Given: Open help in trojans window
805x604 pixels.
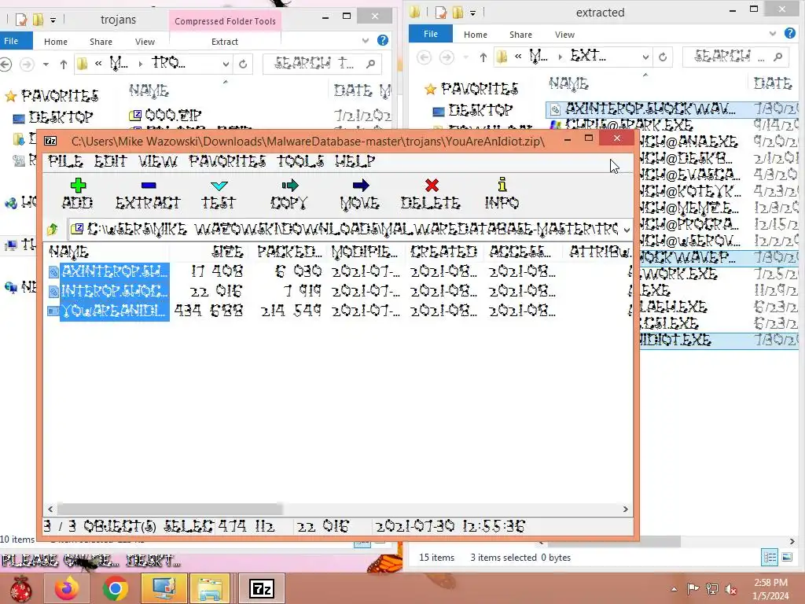Looking at the screenshot, I should 383,40.
